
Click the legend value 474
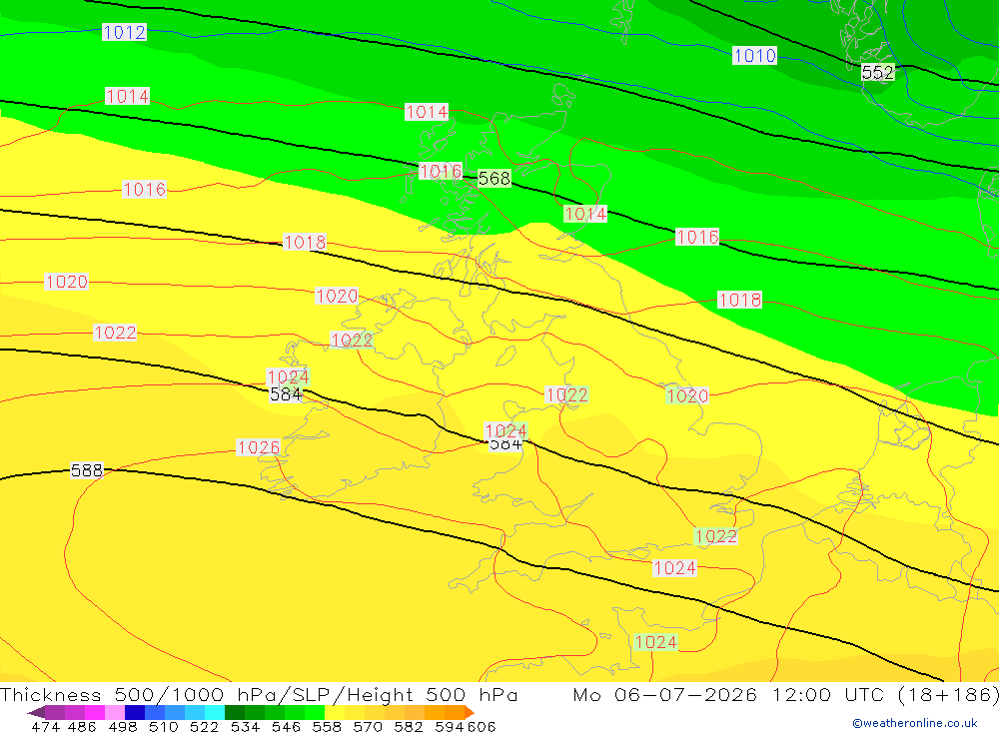[45, 726]
